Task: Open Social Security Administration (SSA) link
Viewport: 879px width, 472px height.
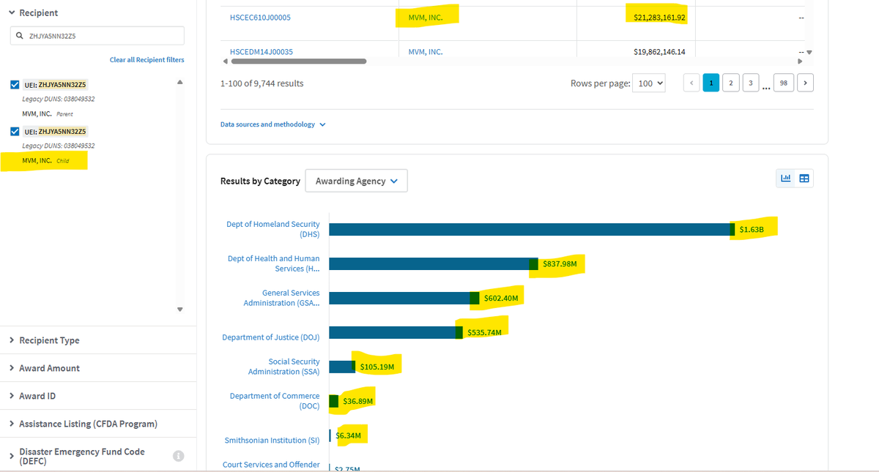Action: [283, 367]
